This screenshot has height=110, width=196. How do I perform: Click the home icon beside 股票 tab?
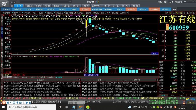click(x=12, y=6)
